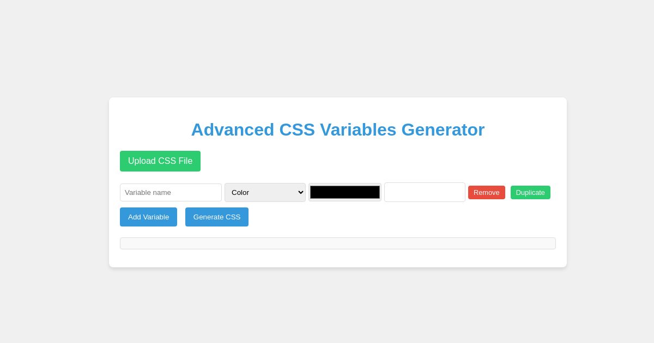Click the empty value field next to the swatch
654x343 pixels.
pos(425,192)
